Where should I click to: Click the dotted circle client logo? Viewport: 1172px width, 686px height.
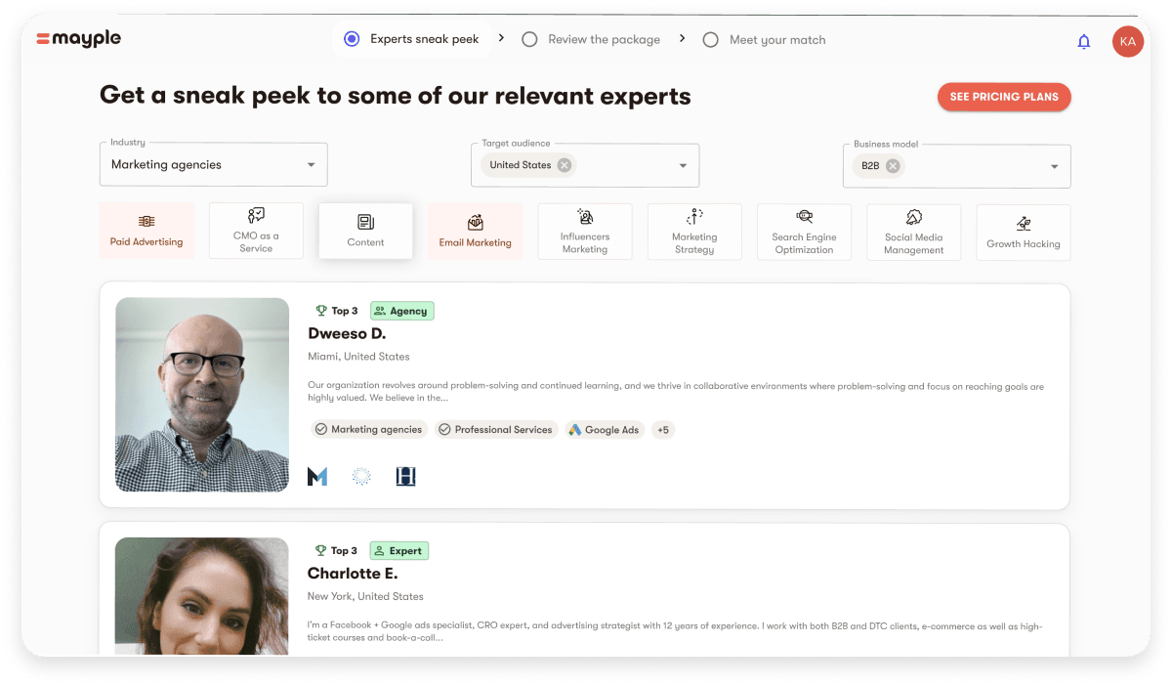point(361,476)
